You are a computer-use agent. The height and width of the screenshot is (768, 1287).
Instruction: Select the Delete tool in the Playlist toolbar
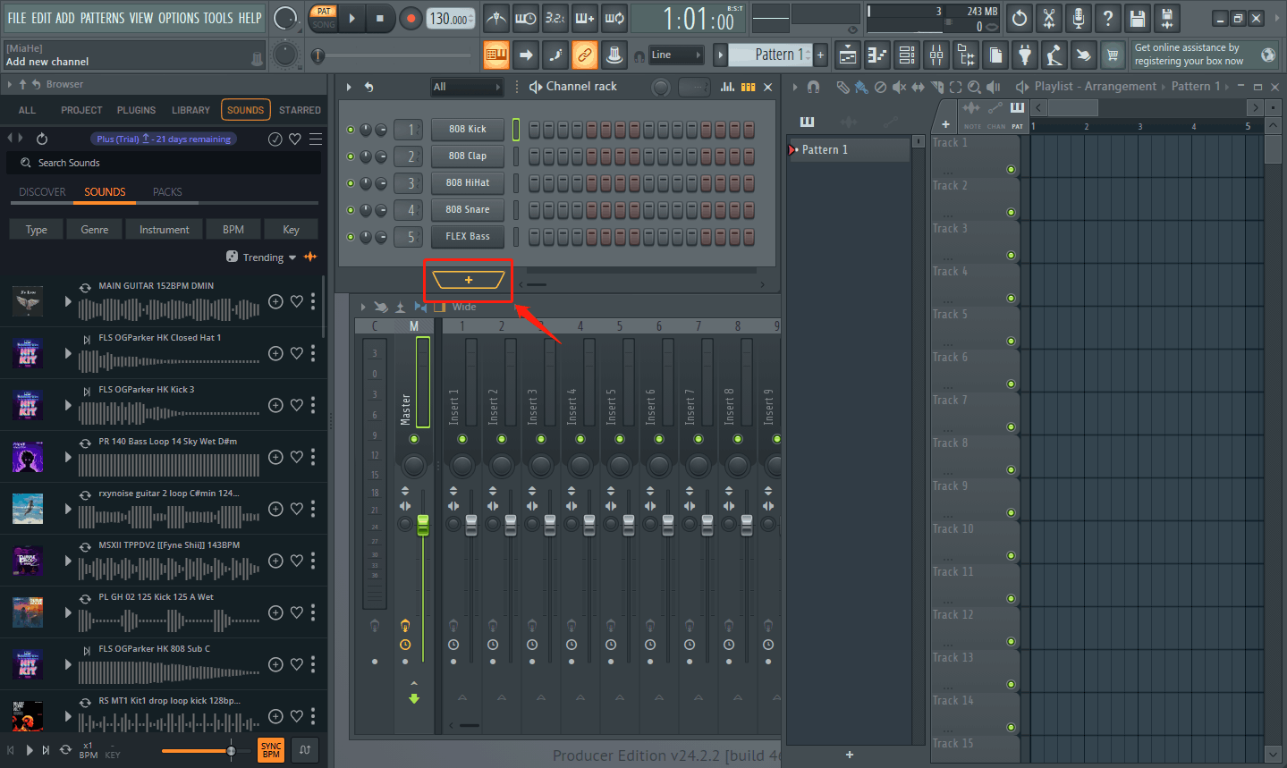pyautogui.click(x=880, y=87)
